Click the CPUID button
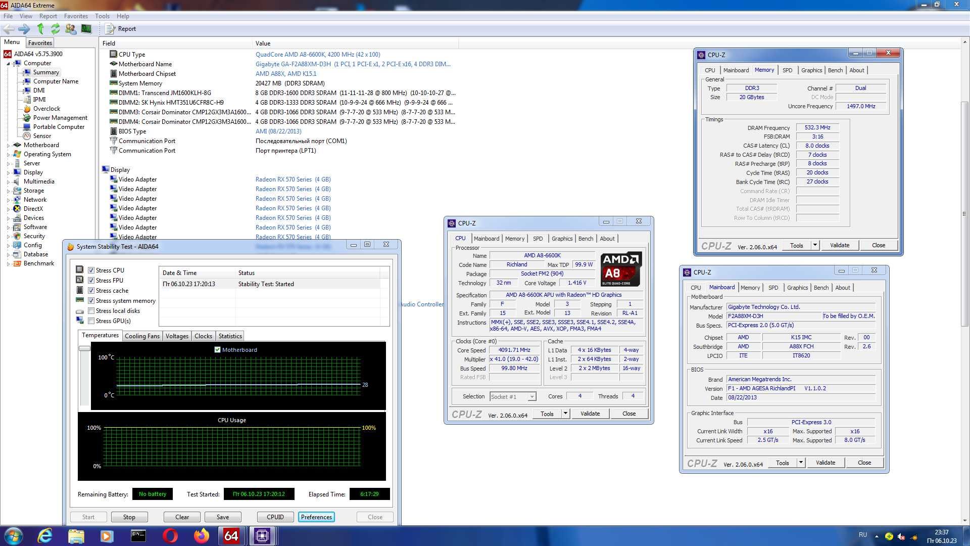970x546 pixels. coord(275,517)
